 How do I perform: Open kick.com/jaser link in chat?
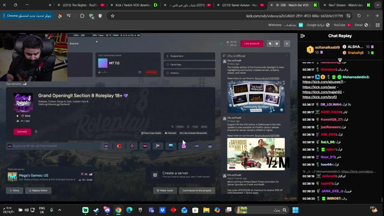319,87
